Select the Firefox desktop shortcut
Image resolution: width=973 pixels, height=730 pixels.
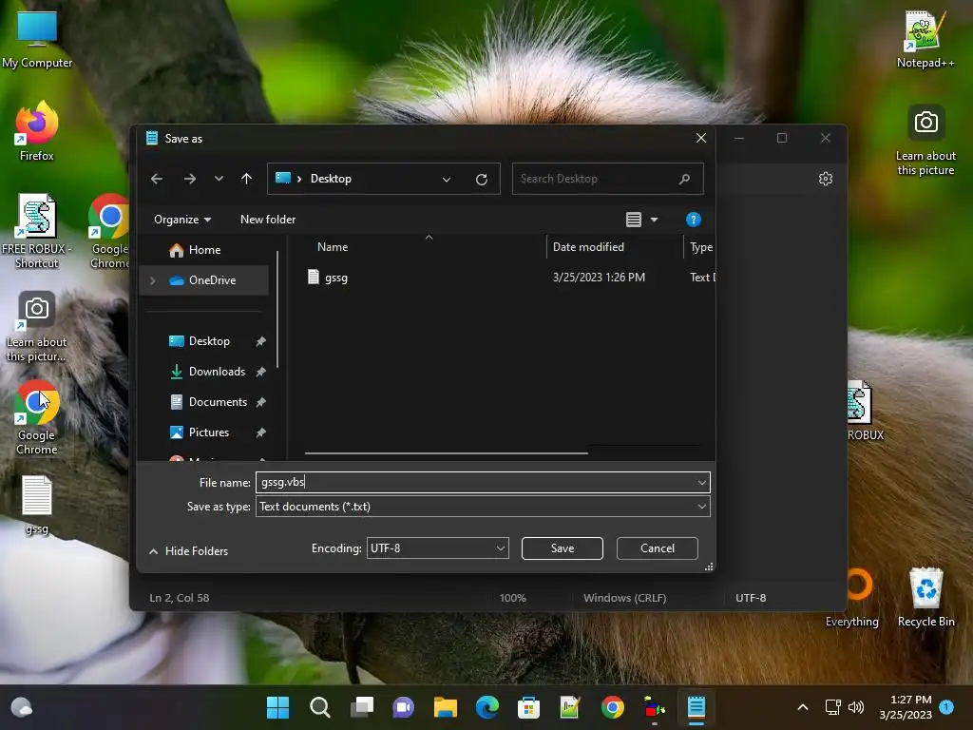pyautogui.click(x=37, y=131)
